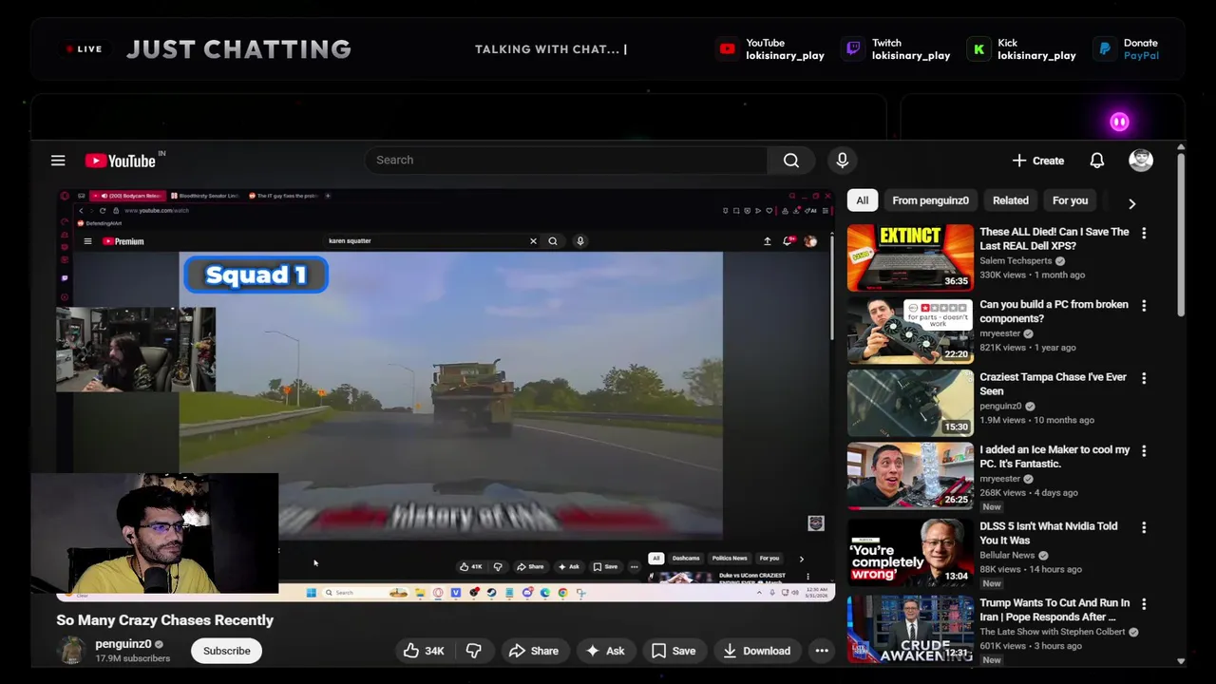
Task: Click the purple pause icon in overlay
Action: pos(1119,122)
